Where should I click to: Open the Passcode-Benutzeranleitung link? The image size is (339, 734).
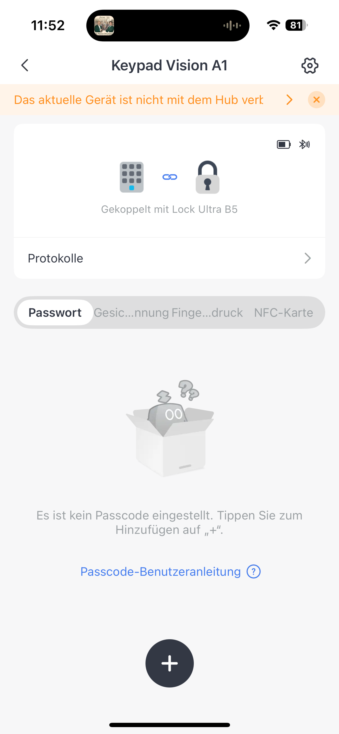pos(160,571)
